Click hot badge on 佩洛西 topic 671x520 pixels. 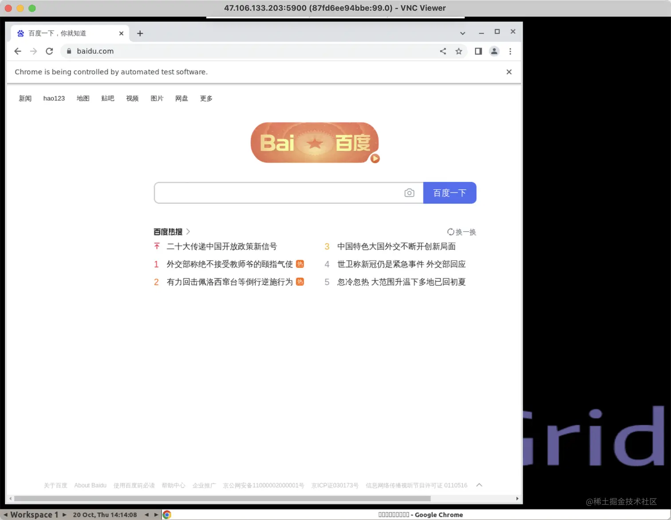coord(300,282)
